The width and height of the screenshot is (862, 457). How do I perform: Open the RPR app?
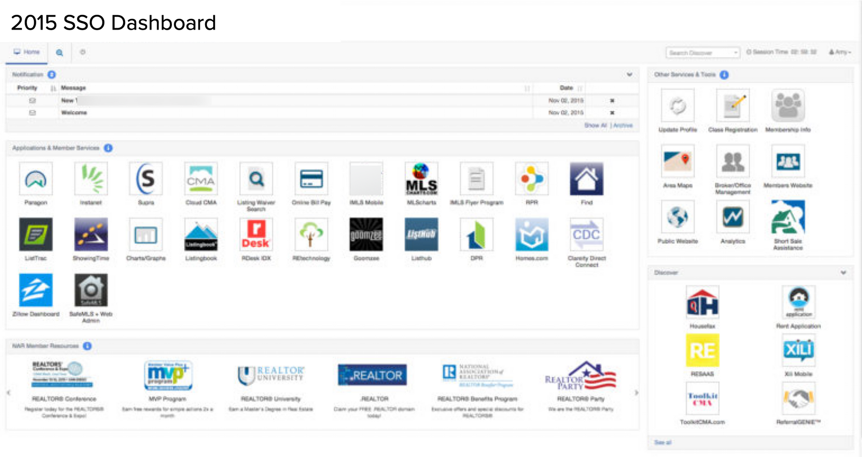(532, 179)
